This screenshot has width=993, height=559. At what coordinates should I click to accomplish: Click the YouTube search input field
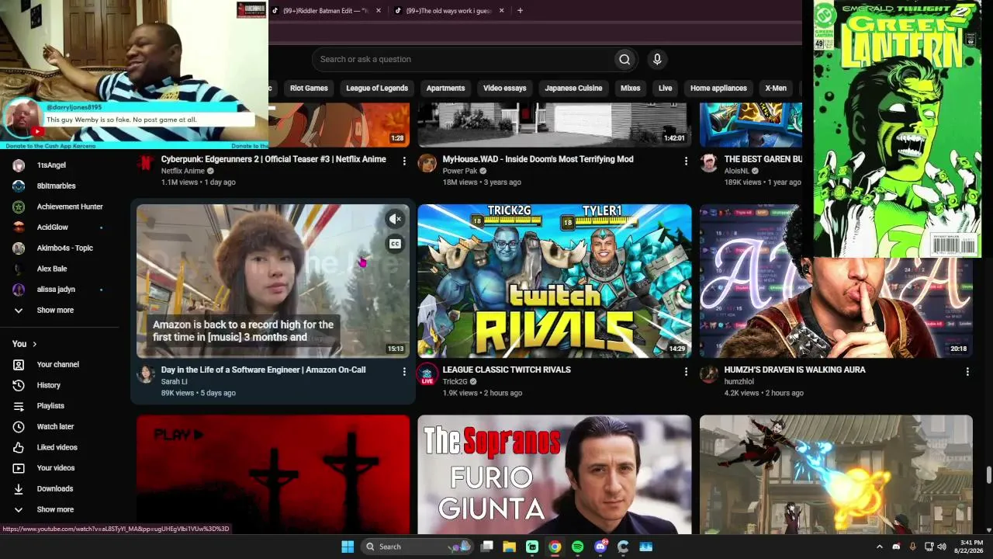coord(462,59)
